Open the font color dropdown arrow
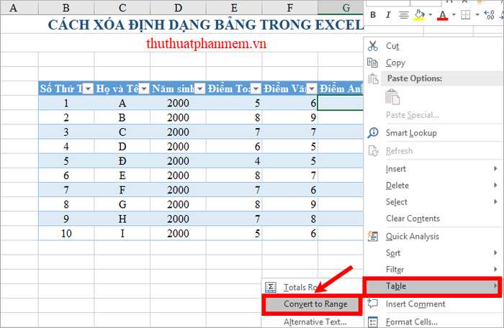The width and height of the screenshot is (504, 328). [453, 15]
